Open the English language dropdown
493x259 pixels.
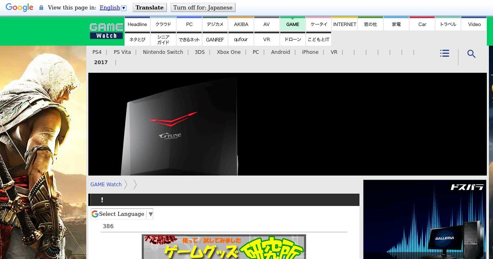(x=113, y=7)
